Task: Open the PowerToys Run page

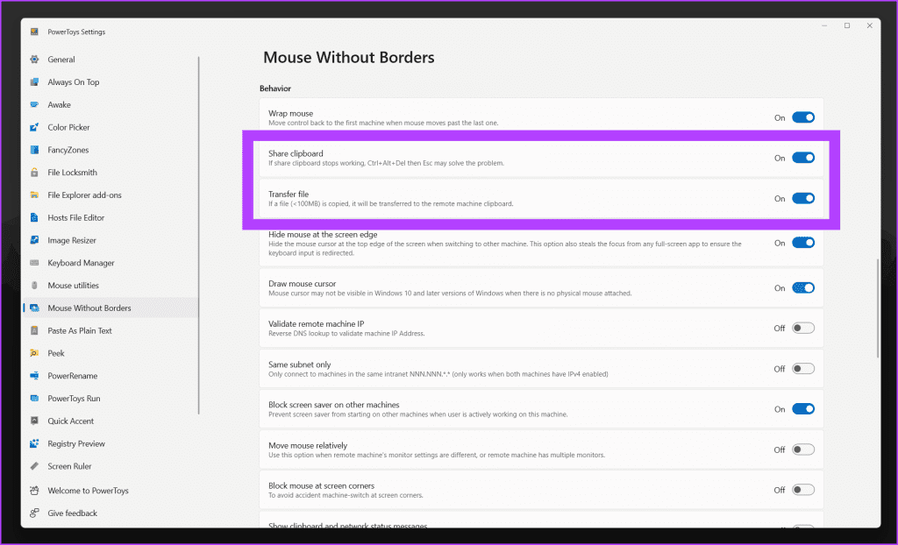Action: (x=110, y=399)
